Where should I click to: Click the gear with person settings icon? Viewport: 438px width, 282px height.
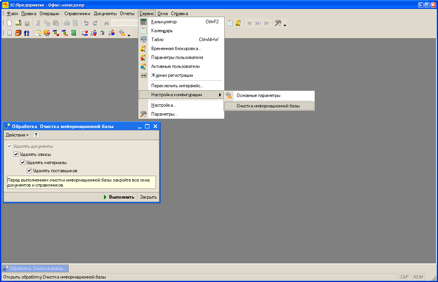pos(122,33)
